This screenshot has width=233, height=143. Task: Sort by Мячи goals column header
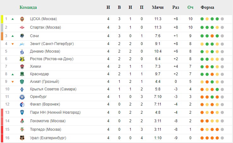pyautogui.click(x=158, y=7)
